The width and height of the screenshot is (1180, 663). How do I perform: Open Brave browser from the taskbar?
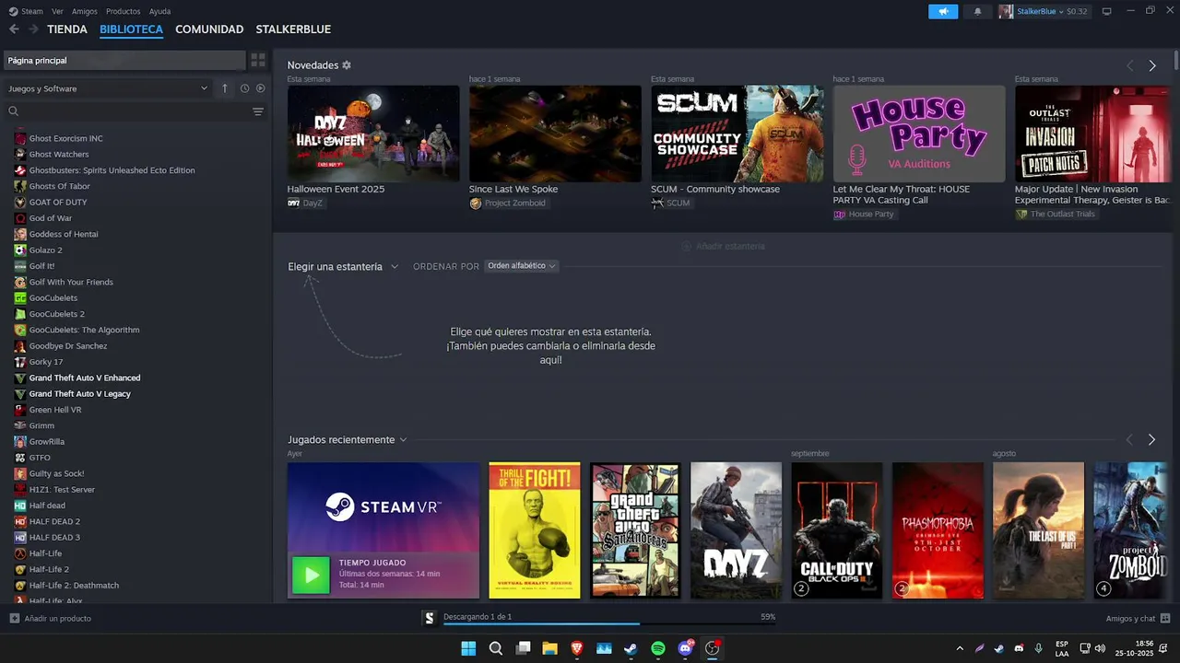tap(577, 648)
